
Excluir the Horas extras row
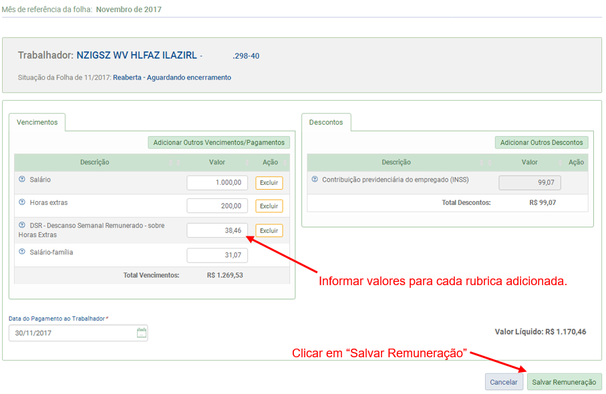(x=269, y=206)
